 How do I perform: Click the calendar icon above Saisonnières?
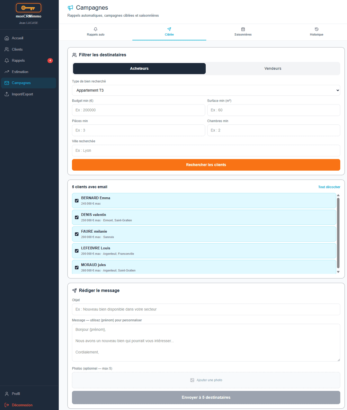243,29
